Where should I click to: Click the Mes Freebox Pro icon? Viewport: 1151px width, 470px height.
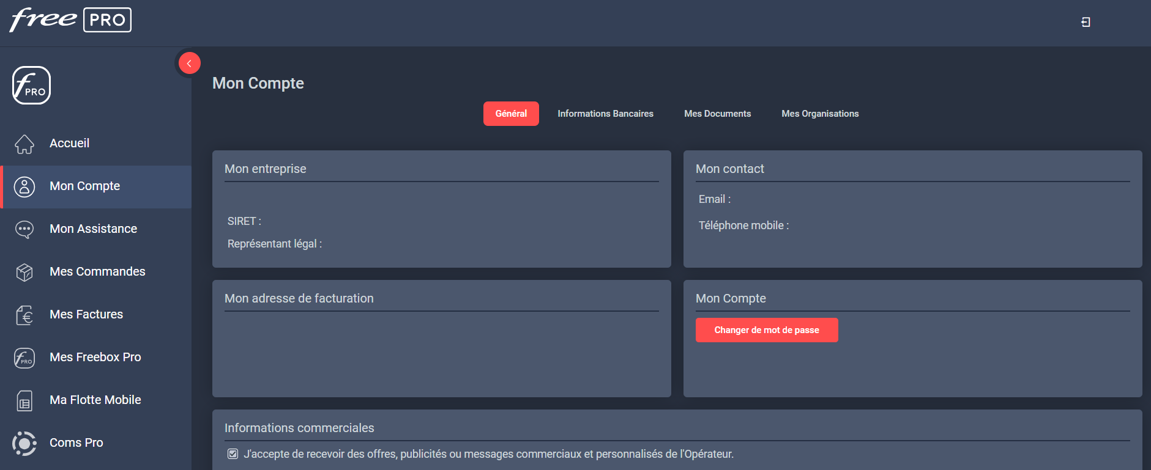24,358
